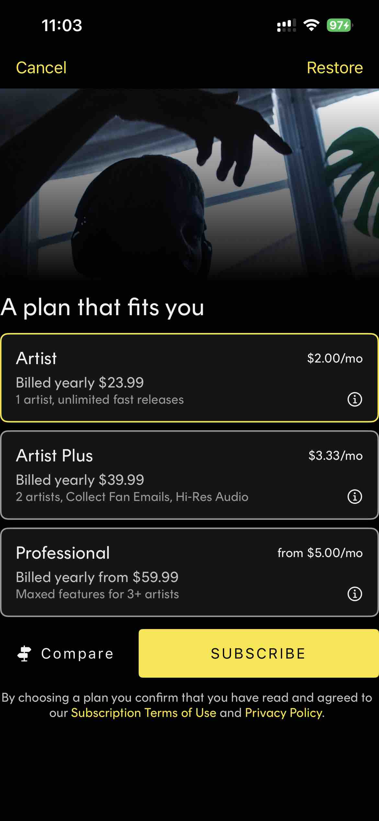Tap the from $5.00/mo Professional price
The image size is (379, 821).
[x=320, y=553]
